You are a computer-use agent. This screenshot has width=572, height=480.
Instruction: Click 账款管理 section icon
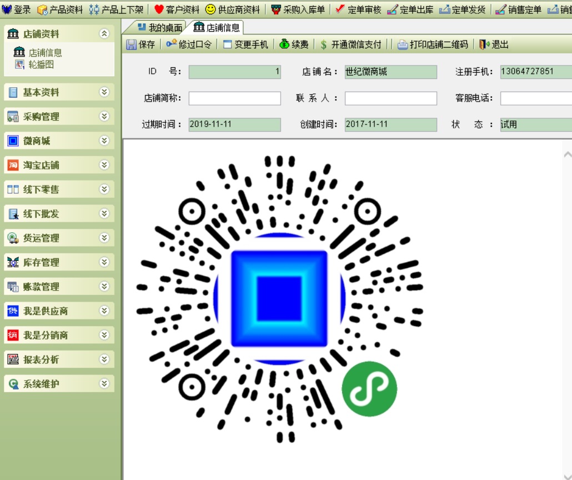pyautogui.click(x=13, y=287)
